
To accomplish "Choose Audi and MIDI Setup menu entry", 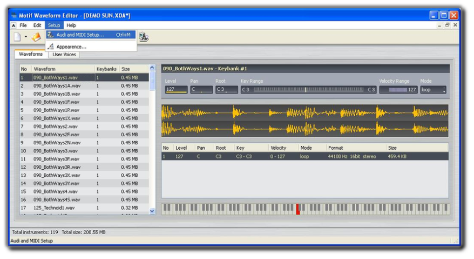I will pyautogui.click(x=91, y=35).
